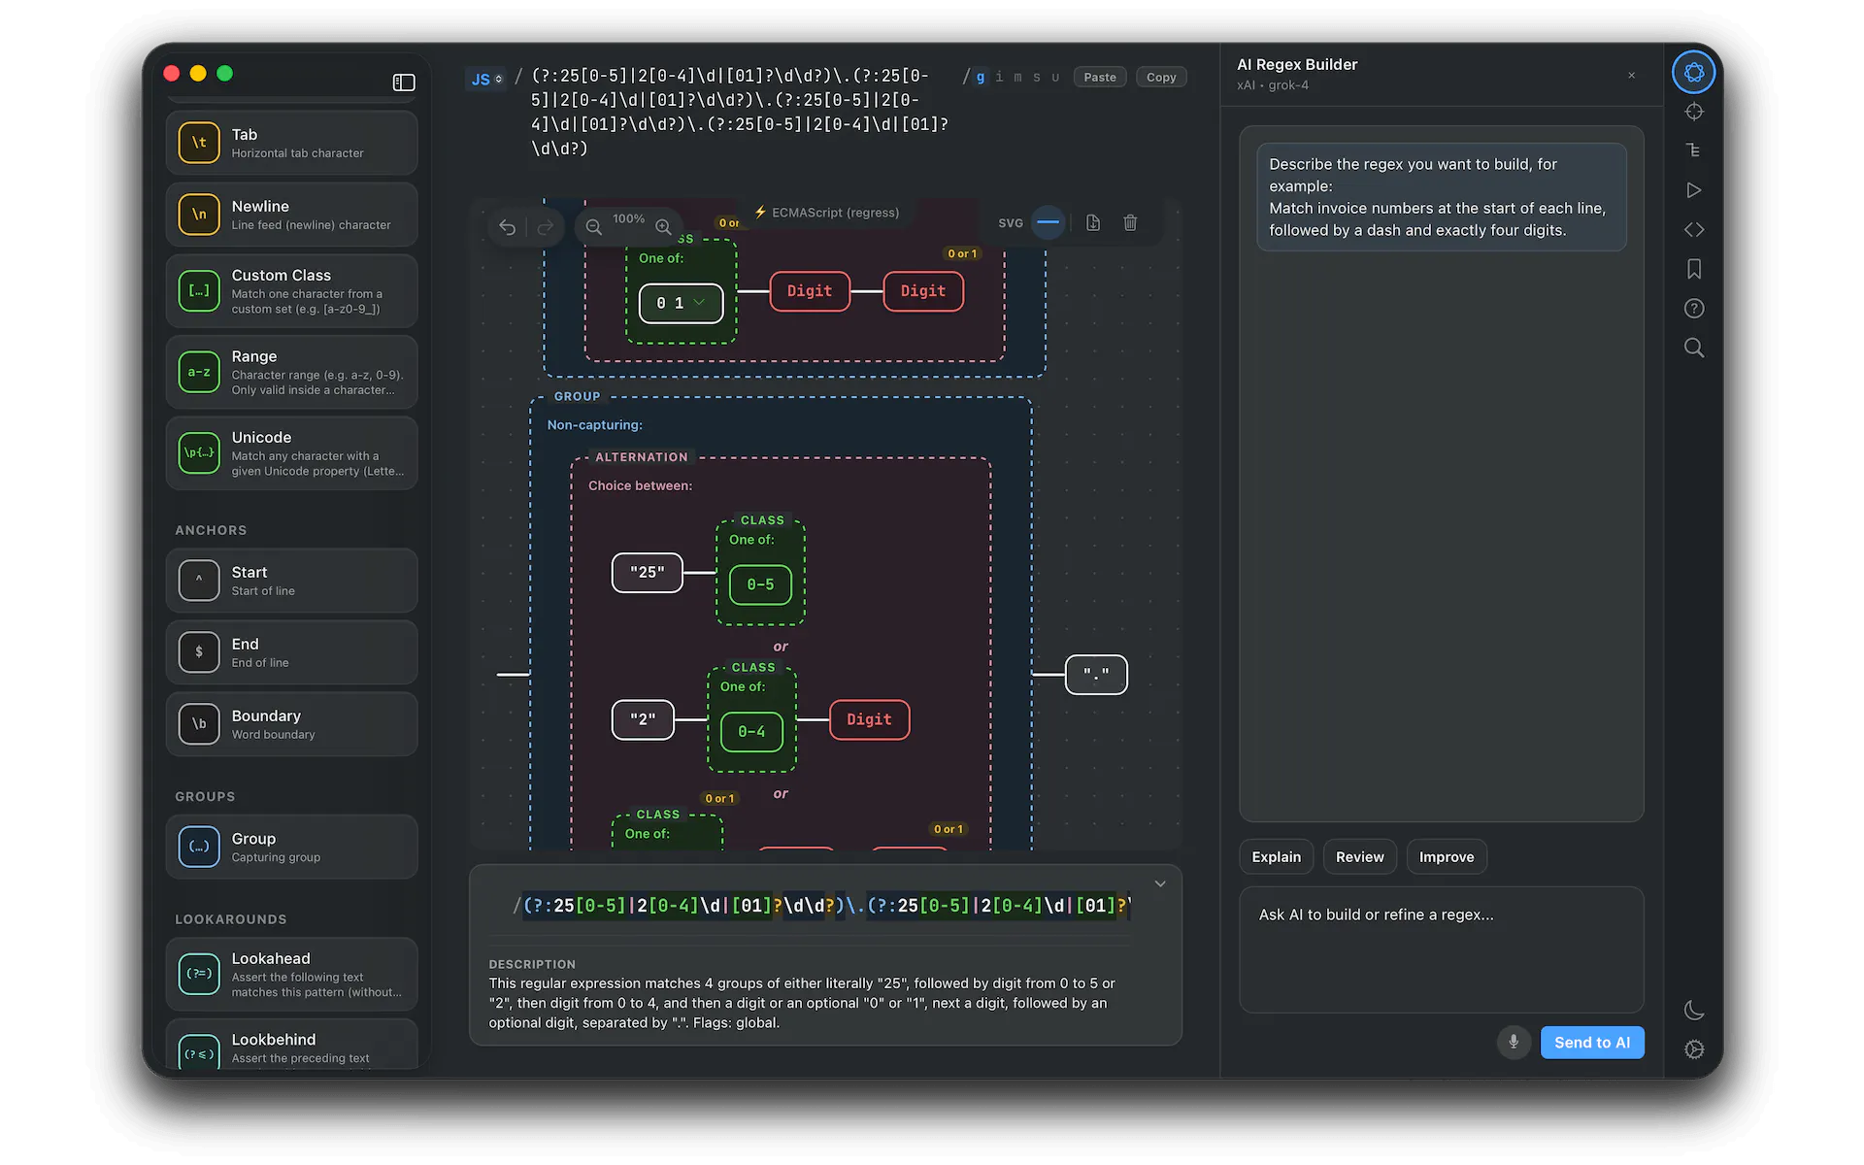This screenshot has width=1864, height=1165.
Task: Click the search magnifier icon in right sidebar
Action: 1693,348
